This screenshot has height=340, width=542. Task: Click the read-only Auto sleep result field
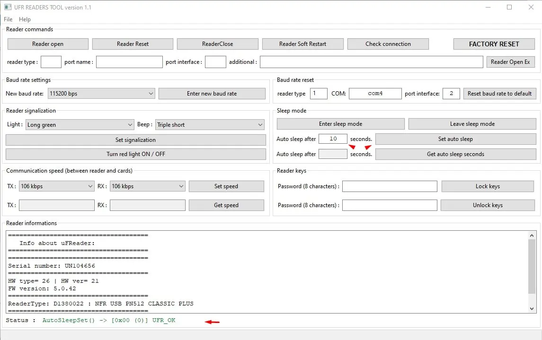332,154
